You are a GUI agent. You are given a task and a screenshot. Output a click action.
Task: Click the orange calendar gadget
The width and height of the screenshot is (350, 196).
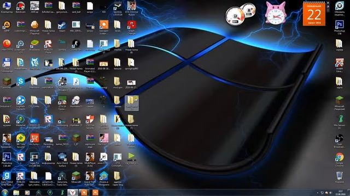pos(314,14)
